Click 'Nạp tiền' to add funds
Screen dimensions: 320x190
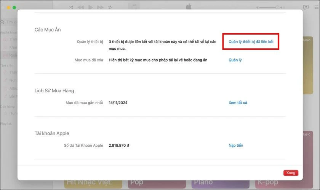click(x=235, y=145)
